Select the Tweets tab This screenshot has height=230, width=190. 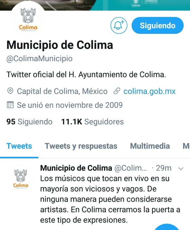pos(19,146)
